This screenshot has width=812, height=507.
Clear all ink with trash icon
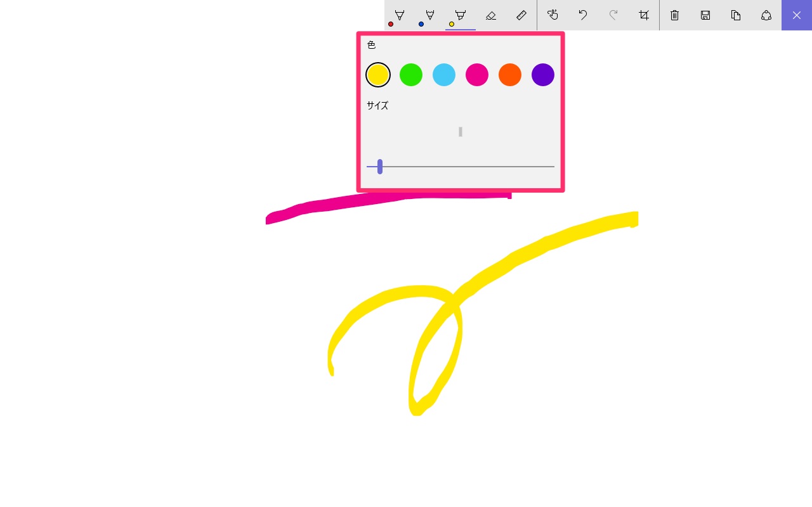pos(675,15)
